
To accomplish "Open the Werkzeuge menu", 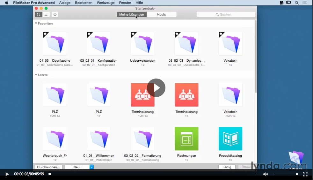I will click(106, 3).
